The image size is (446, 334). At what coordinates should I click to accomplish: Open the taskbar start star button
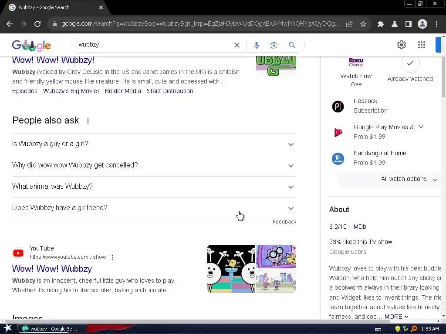pyautogui.click(x=7, y=329)
